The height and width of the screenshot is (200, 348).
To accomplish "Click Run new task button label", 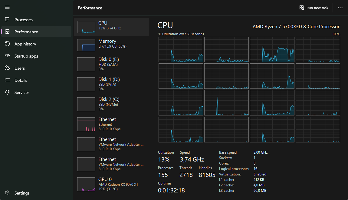I will pyautogui.click(x=317, y=8).
